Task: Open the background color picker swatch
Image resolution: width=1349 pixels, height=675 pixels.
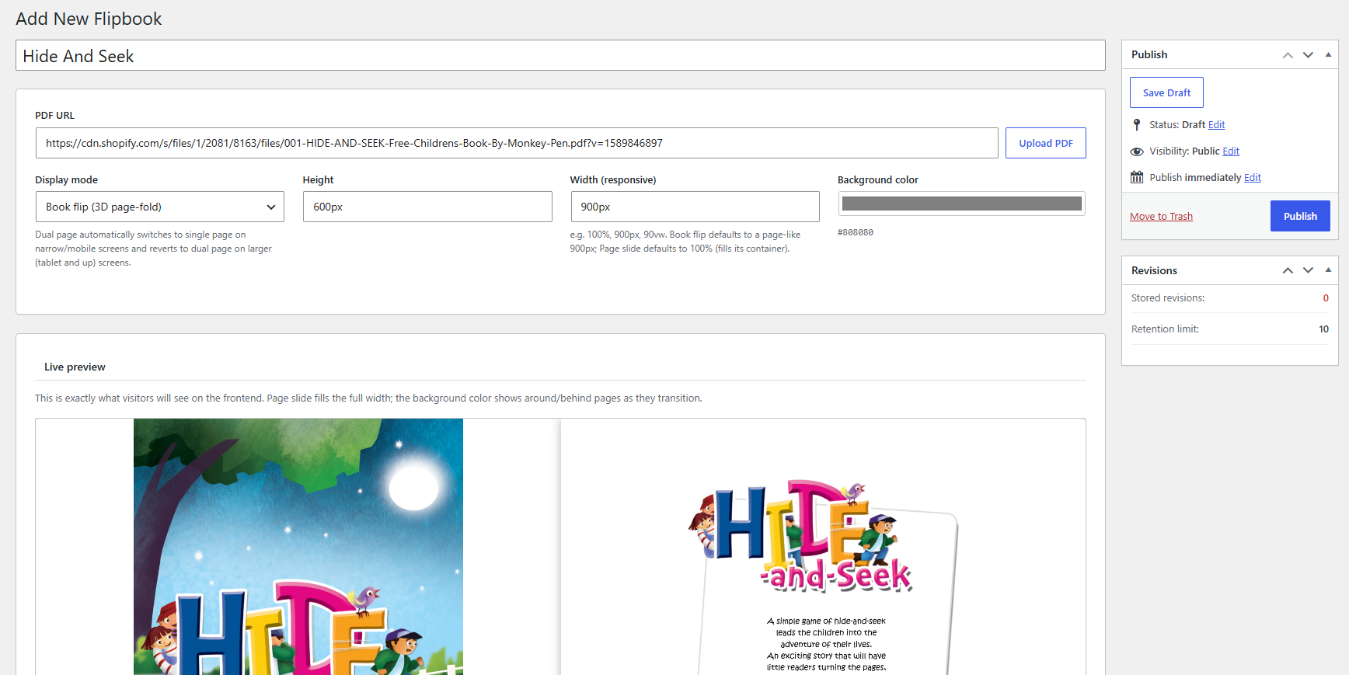Action: pyautogui.click(x=962, y=204)
